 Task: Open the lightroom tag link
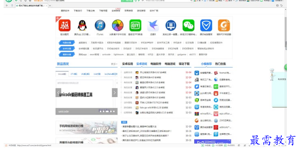click(118, 54)
